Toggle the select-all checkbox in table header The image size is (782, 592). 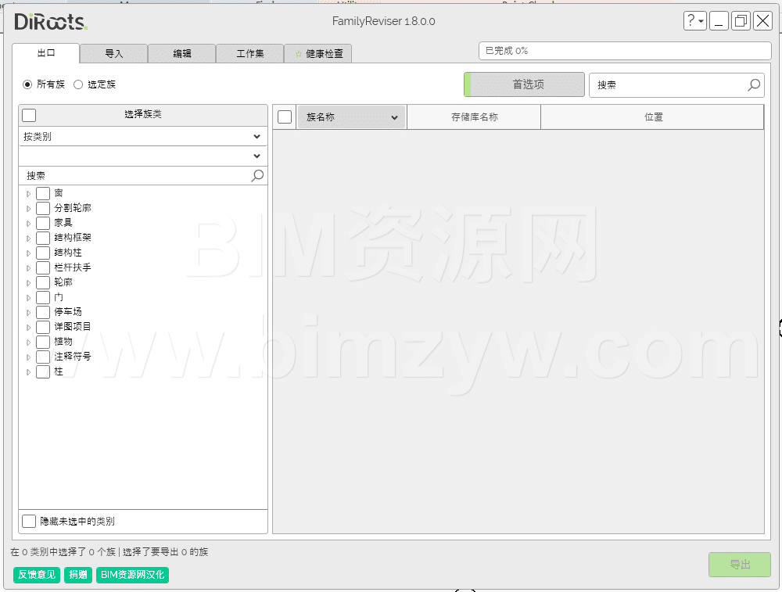[285, 117]
